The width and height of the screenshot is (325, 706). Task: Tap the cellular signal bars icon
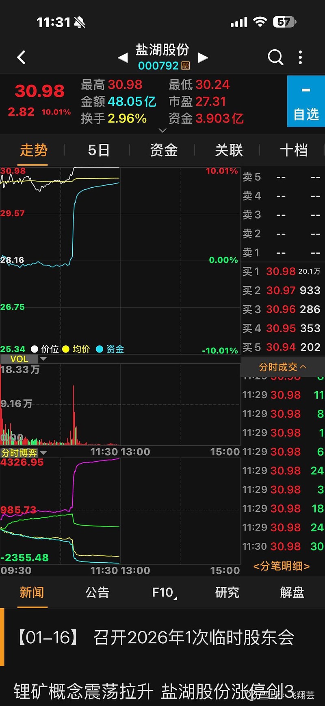pos(239,22)
